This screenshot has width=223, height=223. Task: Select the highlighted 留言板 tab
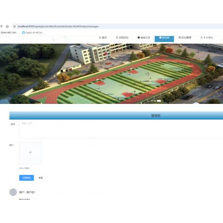point(164,39)
